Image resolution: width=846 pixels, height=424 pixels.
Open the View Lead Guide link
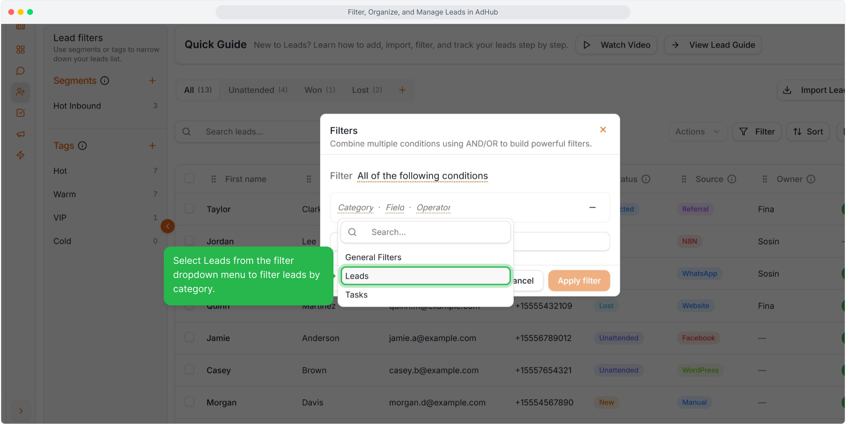pyautogui.click(x=713, y=45)
